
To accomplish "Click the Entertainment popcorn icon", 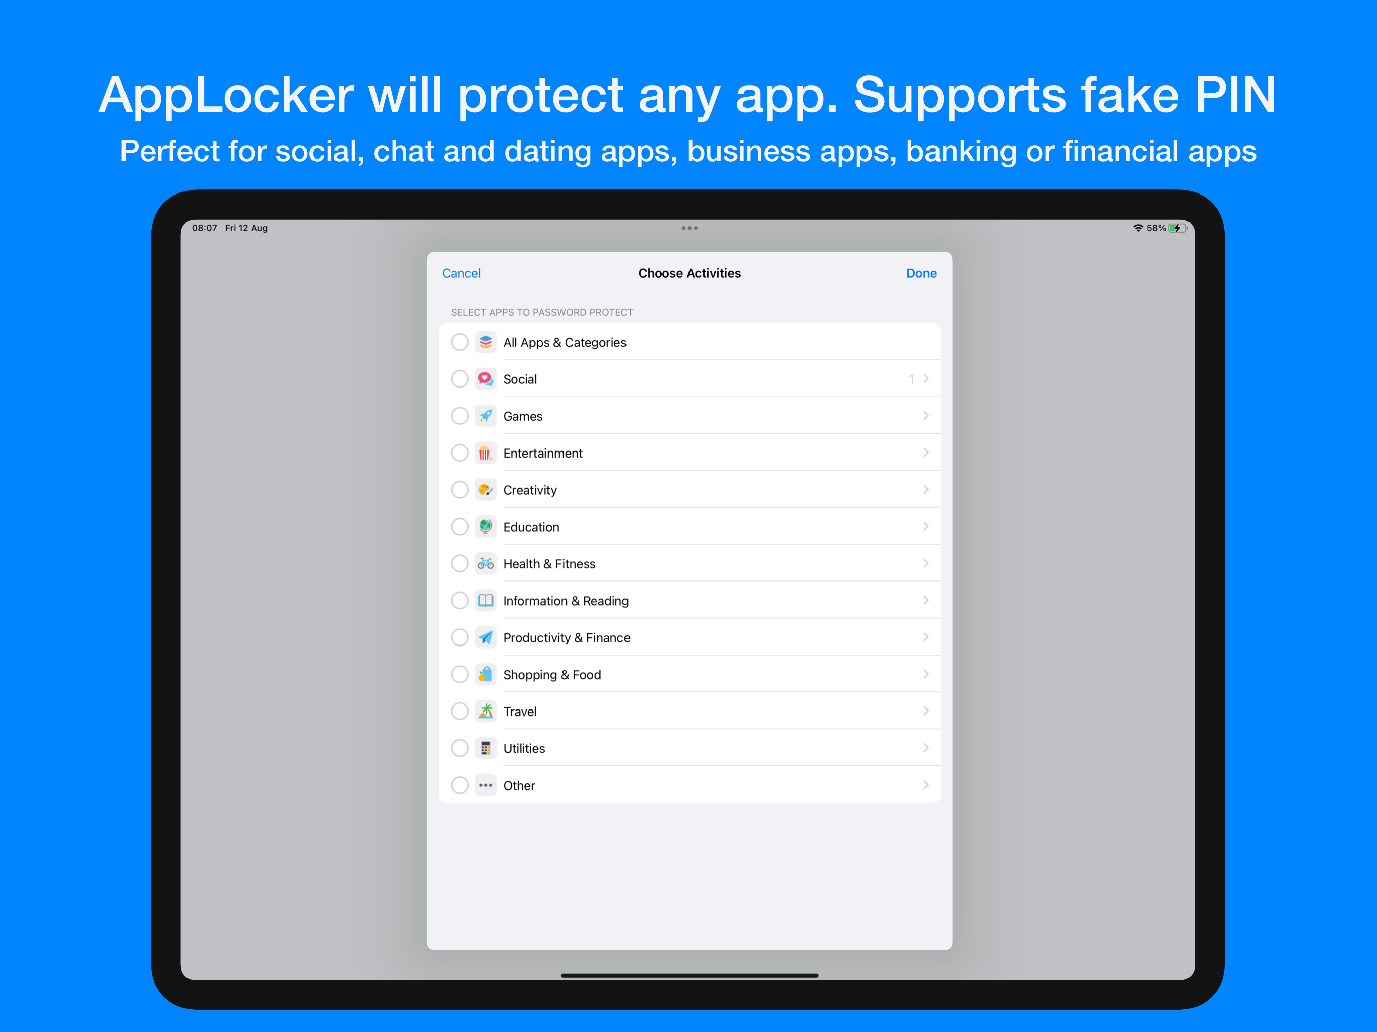I will tap(485, 453).
